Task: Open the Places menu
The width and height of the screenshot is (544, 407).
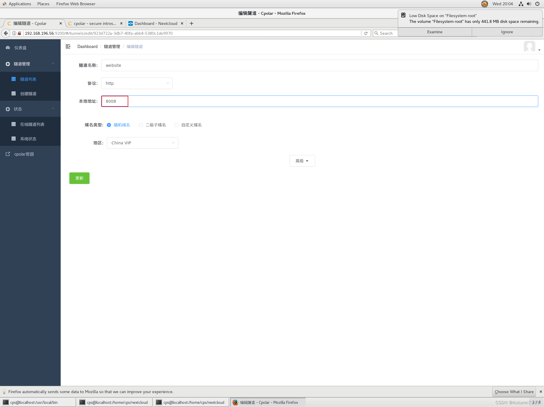Action: tap(43, 4)
